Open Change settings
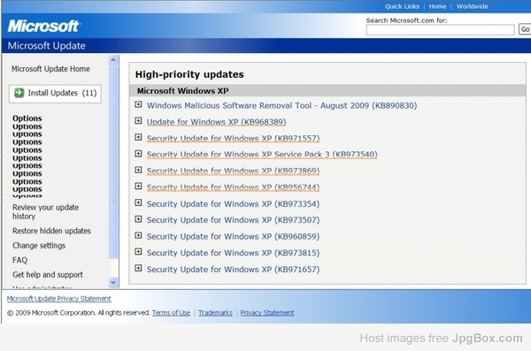This screenshot has height=351, width=531. point(39,246)
